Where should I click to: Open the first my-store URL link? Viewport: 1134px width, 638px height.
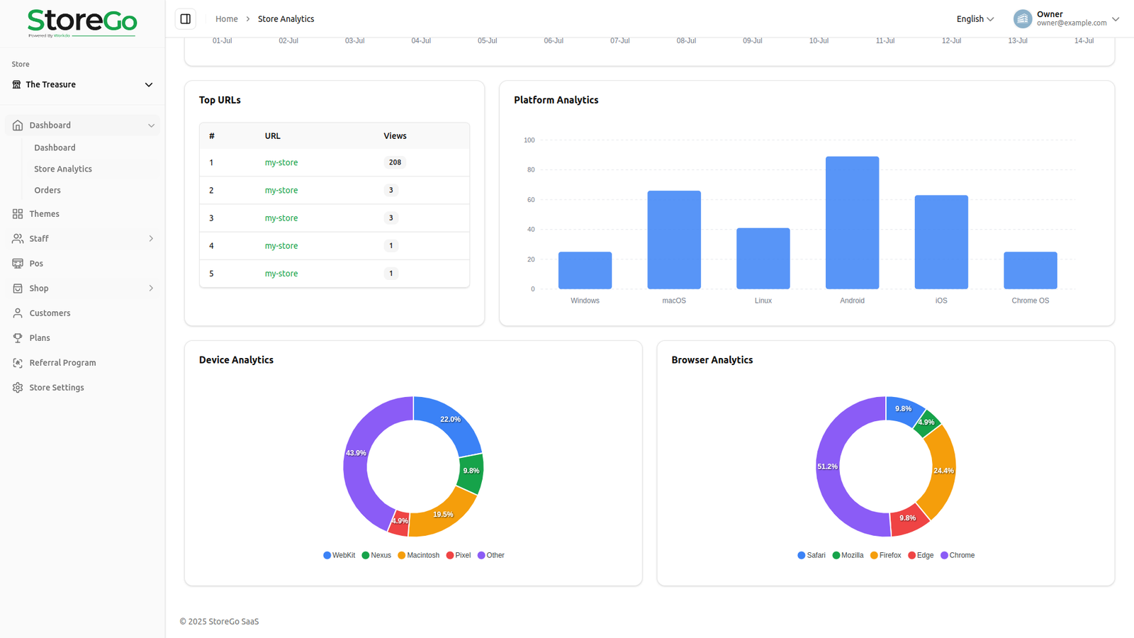[281, 163]
